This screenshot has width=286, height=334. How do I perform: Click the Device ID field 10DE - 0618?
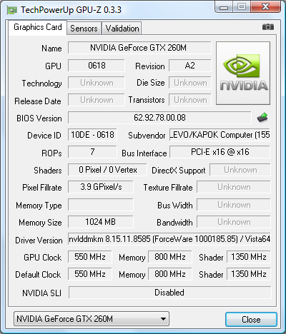coord(92,135)
